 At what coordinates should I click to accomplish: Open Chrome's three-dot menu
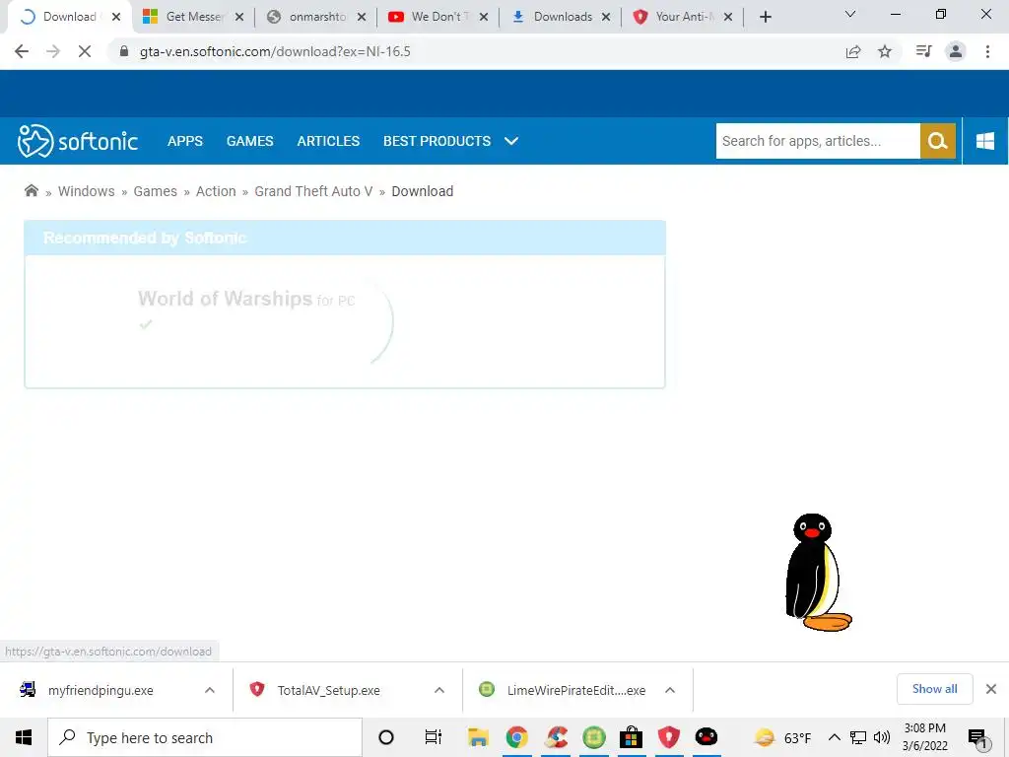point(987,51)
